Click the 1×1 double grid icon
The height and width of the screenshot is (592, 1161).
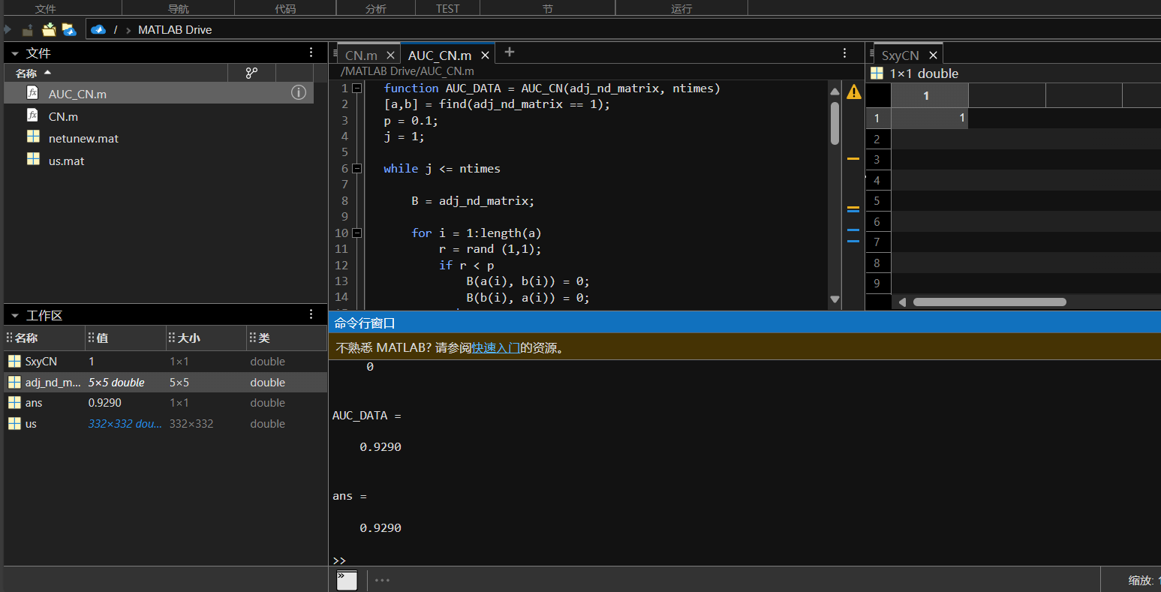coord(876,73)
